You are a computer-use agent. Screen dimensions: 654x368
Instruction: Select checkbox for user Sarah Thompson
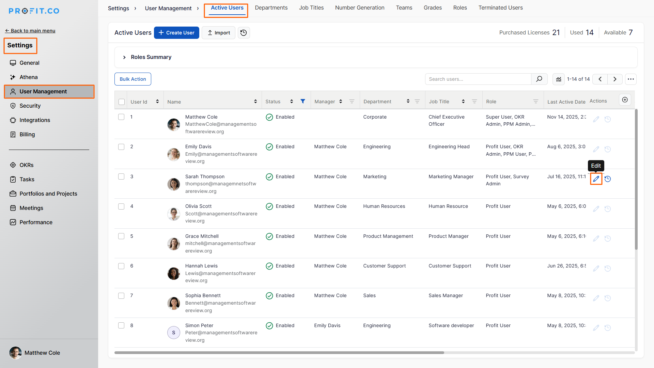(x=121, y=177)
